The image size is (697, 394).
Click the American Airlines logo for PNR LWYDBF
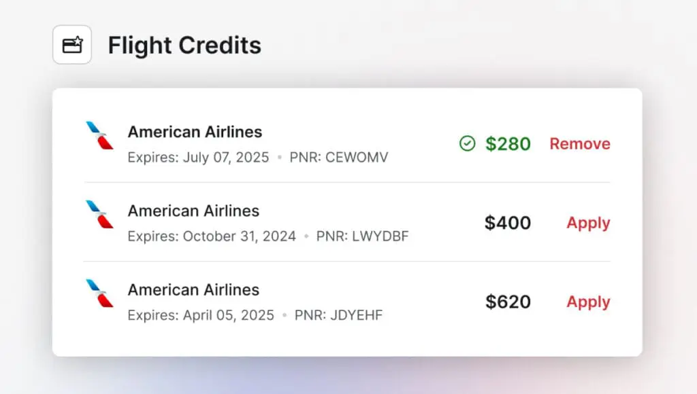click(x=99, y=214)
